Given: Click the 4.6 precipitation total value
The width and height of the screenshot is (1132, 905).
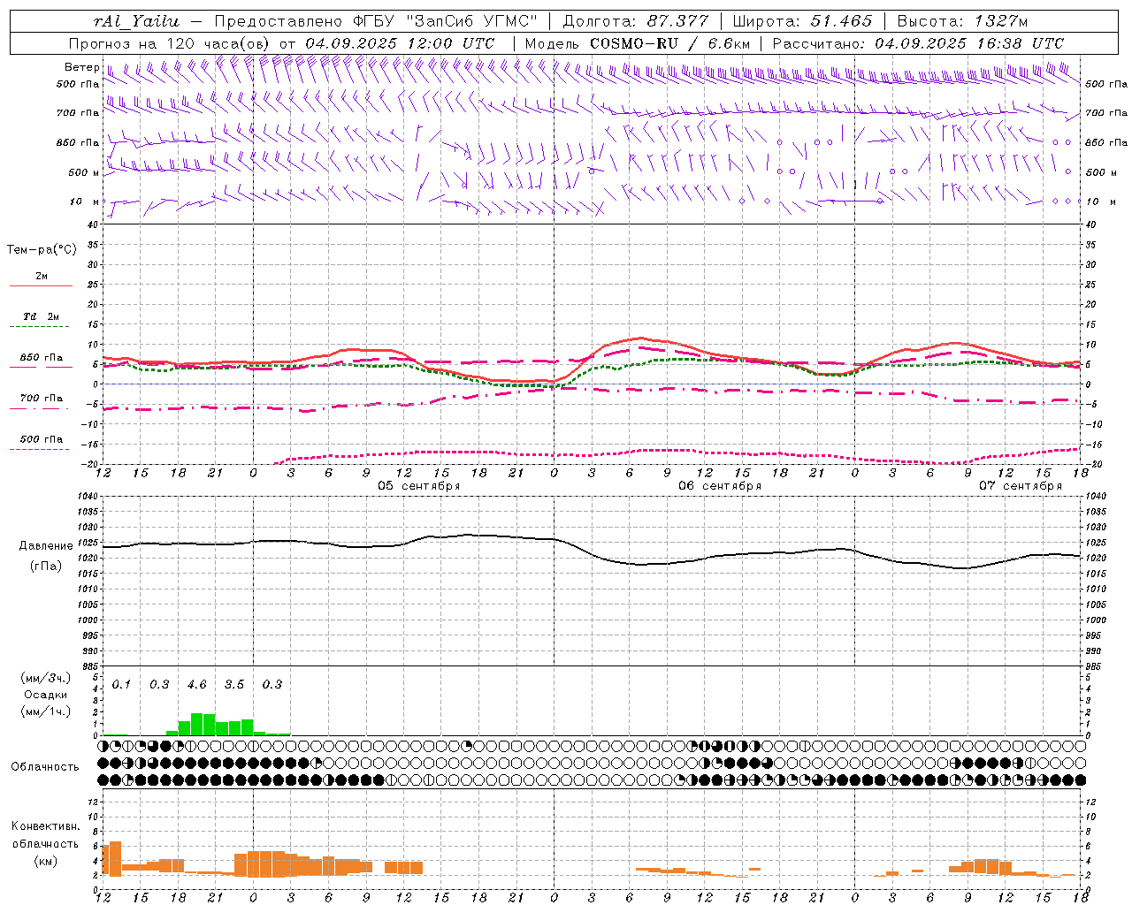Looking at the screenshot, I should pyautogui.click(x=196, y=684).
